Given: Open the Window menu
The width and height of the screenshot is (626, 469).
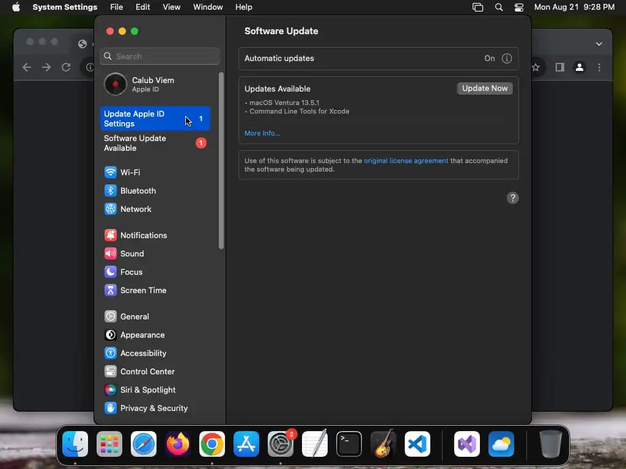Looking at the screenshot, I should click(x=208, y=7).
